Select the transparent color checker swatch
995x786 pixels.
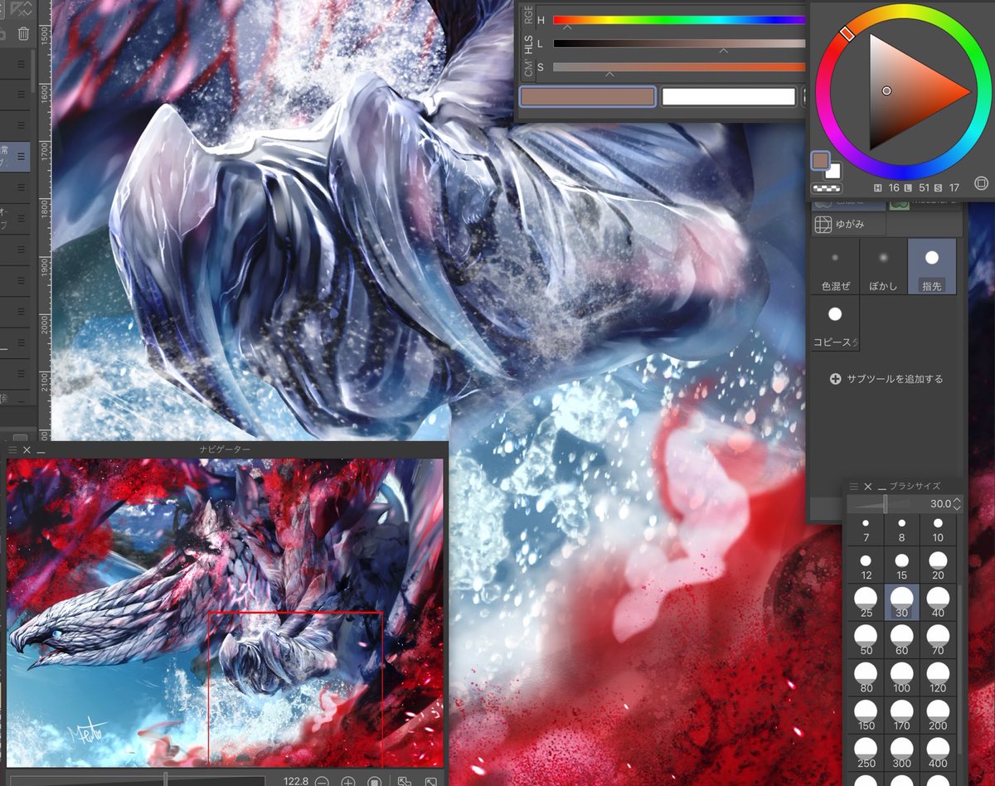click(826, 188)
